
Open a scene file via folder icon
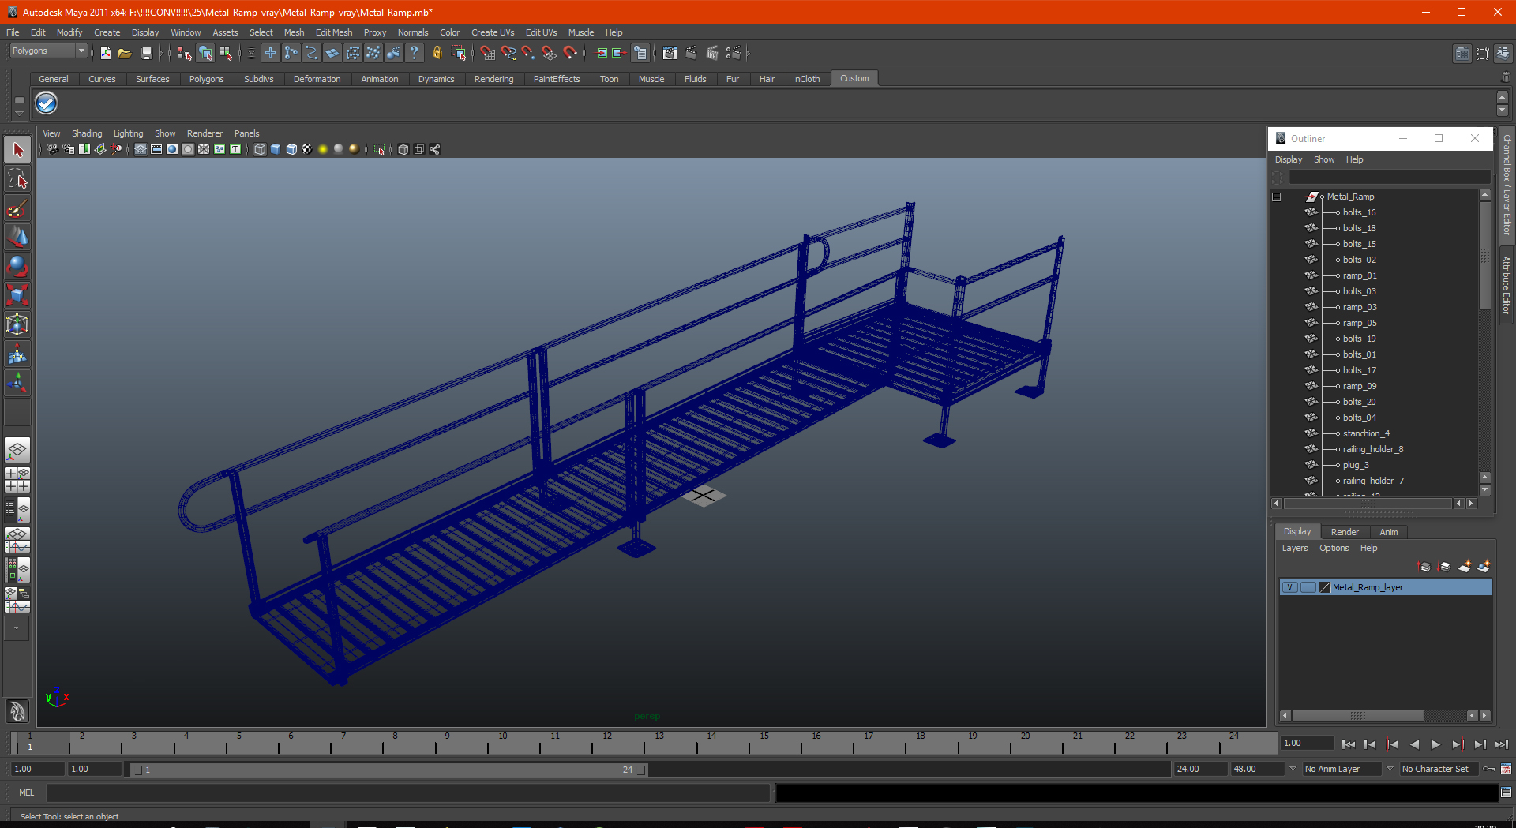tap(125, 53)
